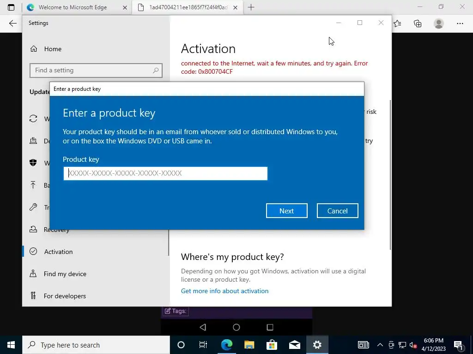
Task: Switch to Welcome to Microsoft Edge tab
Action: click(73, 7)
